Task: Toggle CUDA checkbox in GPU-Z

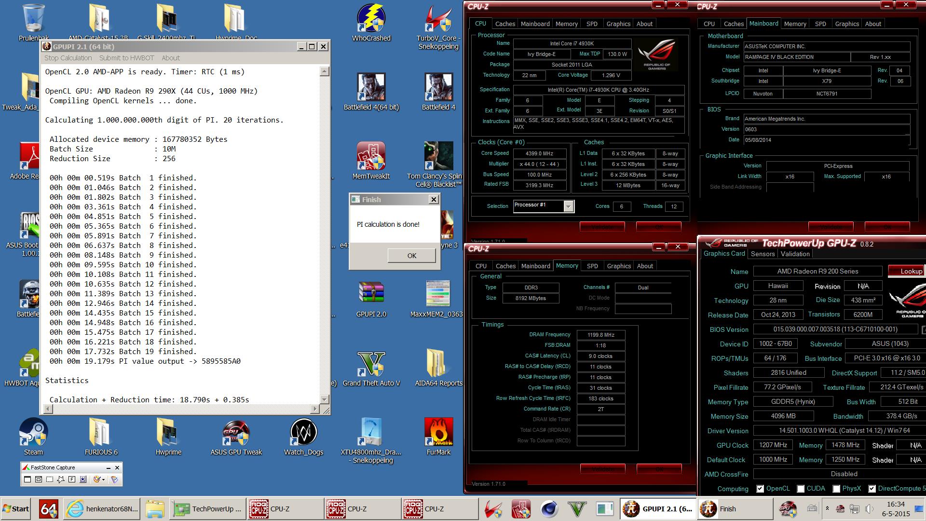Action: (x=801, y=489)
